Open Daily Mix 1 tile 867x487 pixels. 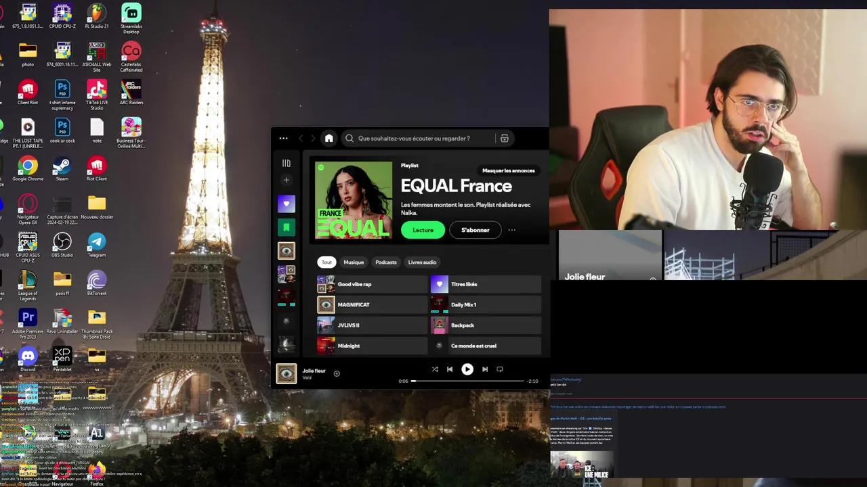486,305
